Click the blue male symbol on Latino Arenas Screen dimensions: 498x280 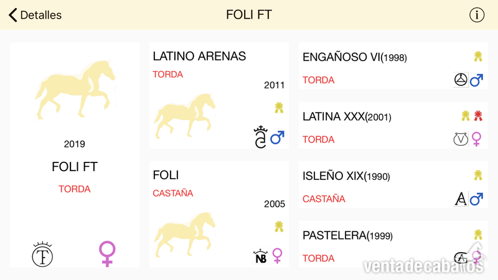(x=277, y=137)
